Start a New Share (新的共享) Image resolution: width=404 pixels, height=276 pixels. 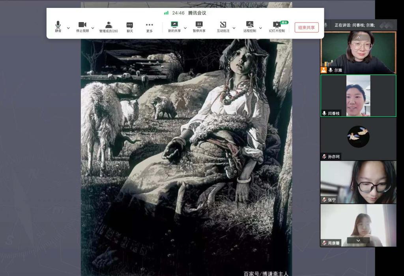click(x=174, y=27)
